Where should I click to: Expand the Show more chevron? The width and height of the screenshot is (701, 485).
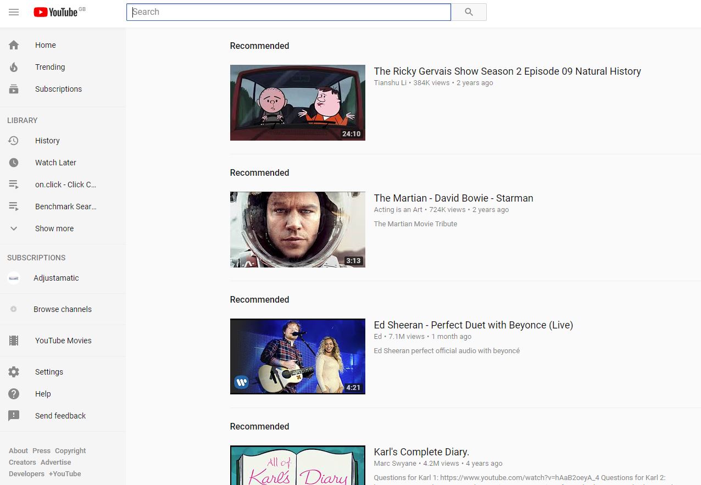coord(14,228)
